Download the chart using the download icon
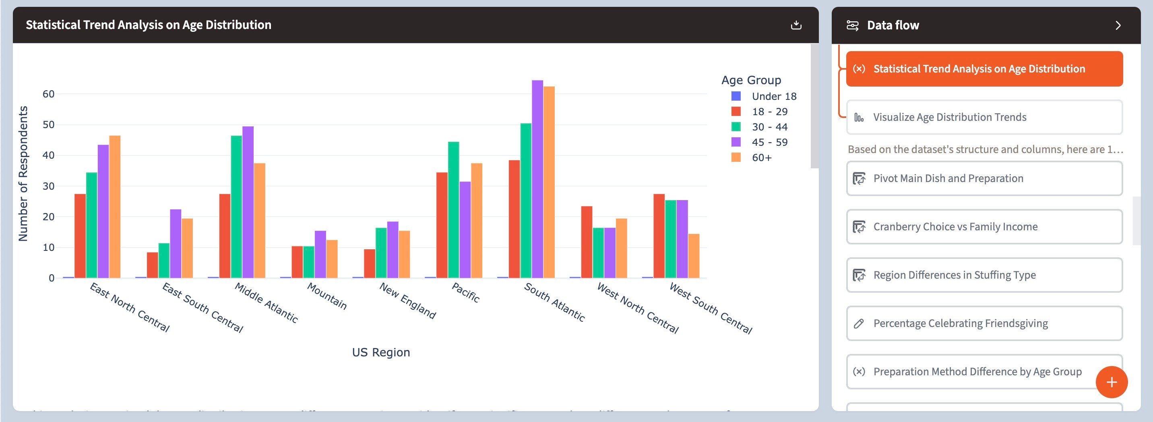Screen dimensions: 1153x422 [x=796, y=25]
